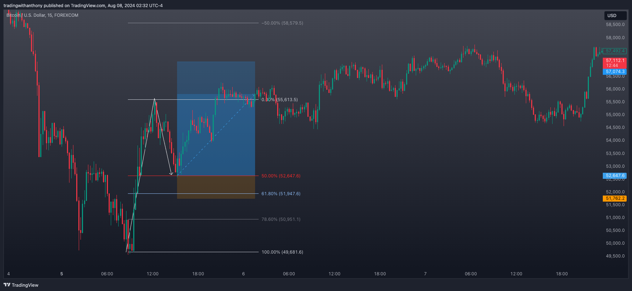Click the blue 52,647.6 axis price label
This screenshot has width=632, height=291.
[615, 176]
